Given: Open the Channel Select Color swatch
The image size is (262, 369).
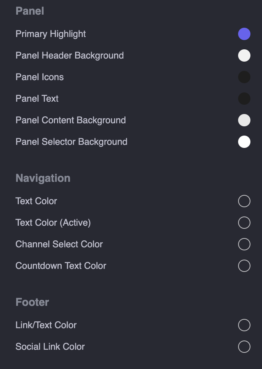Looking at the screenshot, I should tap(244, 244).
